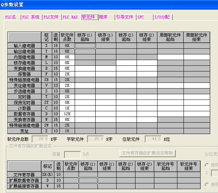Open the PLC 系统 tab

coord(31,17)
